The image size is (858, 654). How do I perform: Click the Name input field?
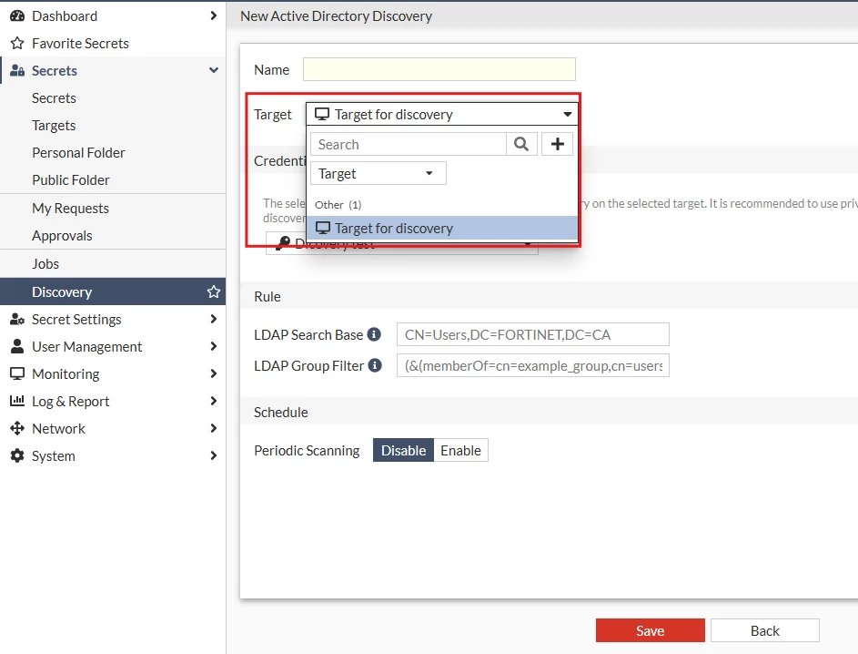pyautogui.click(x=439, y=69)
